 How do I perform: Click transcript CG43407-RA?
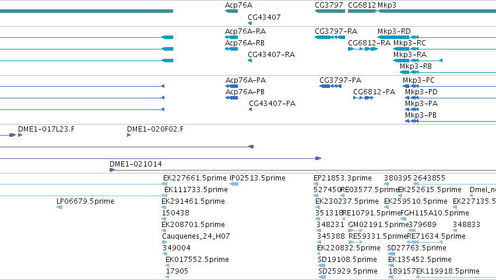point(250,61)
